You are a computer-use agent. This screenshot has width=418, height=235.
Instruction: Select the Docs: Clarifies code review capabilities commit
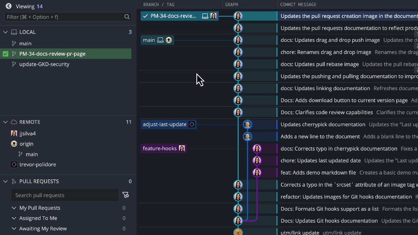(x=327, y=112)
